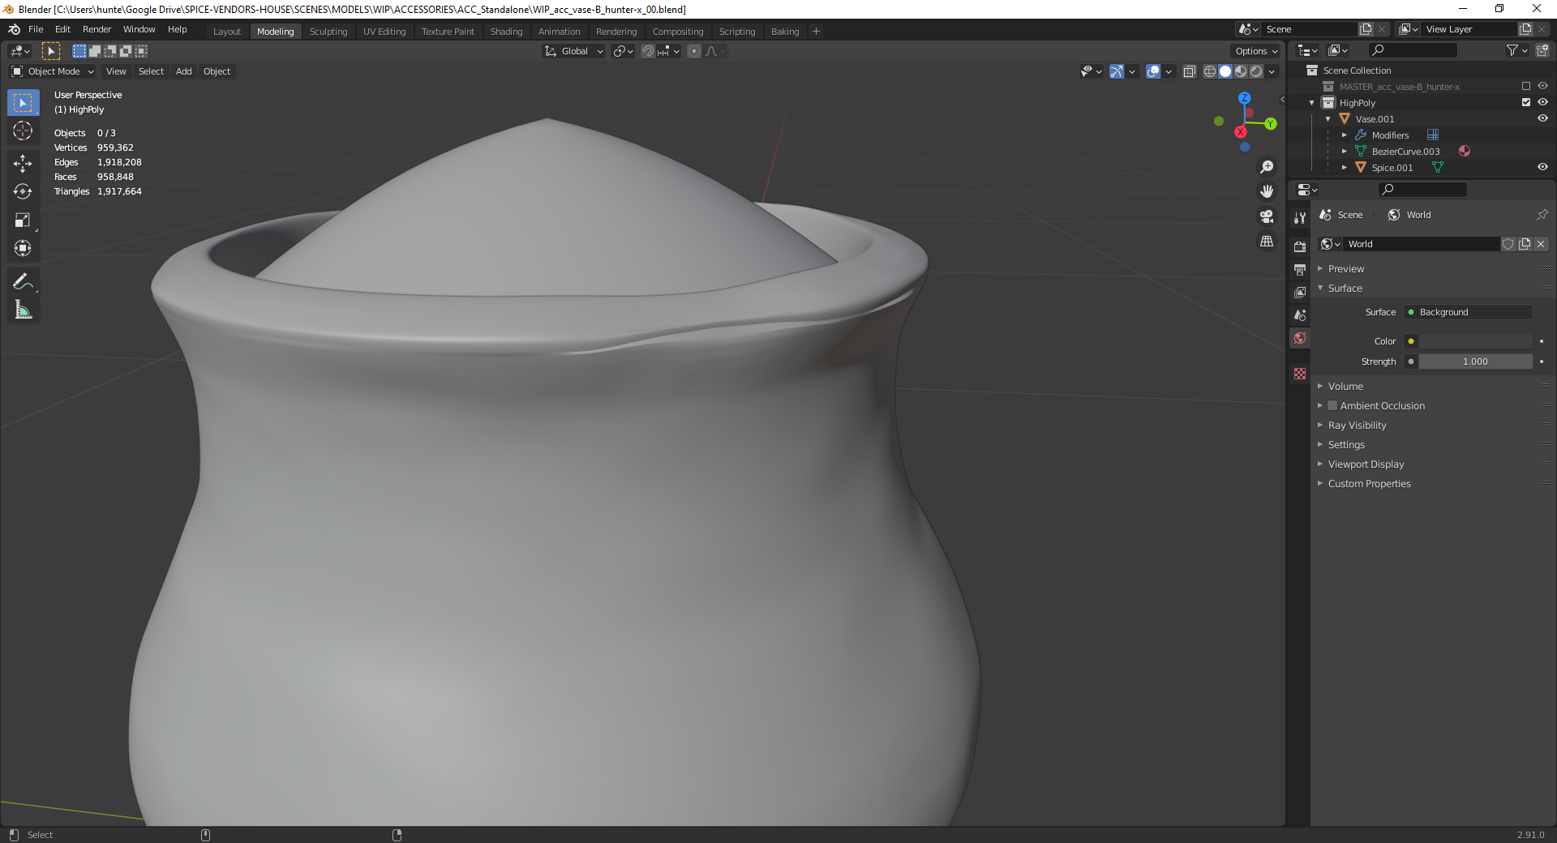Viewport: 1557px width, 843px height.
Task: Activate the Rotate tool
Action: [23, 191]
